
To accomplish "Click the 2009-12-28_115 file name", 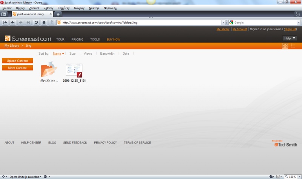I will (74, 81).
